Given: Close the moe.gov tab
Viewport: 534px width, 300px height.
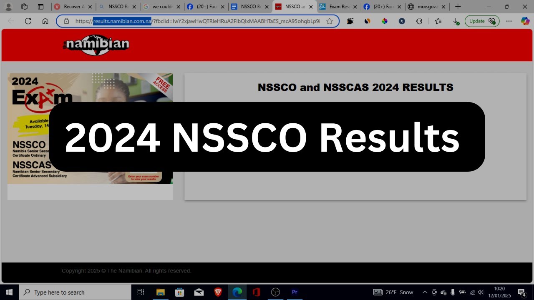Looking at the screenshot, I should pos(443,7).
